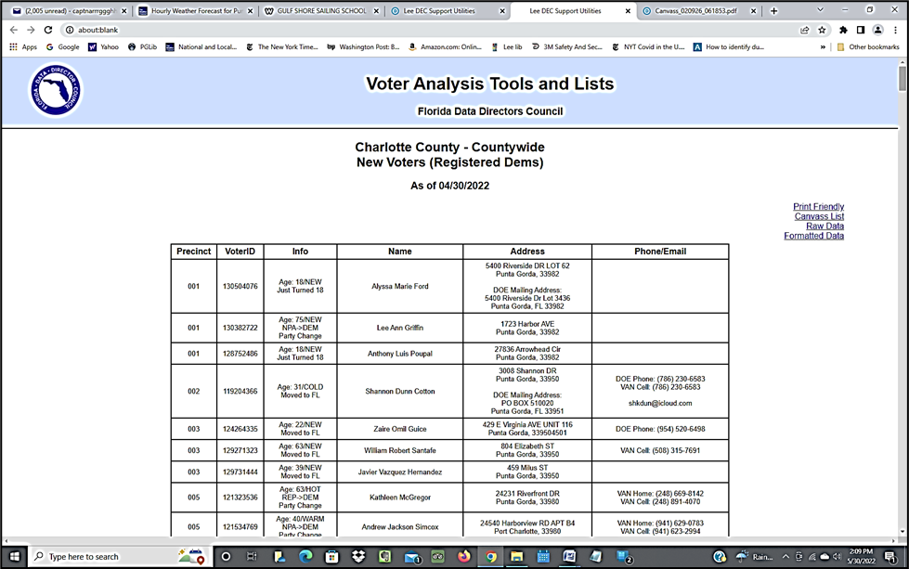This screenshot has width=909, height=569.
Task: Select voter name Alyssa Marie Ford
Action: click(x=400, y=286)
